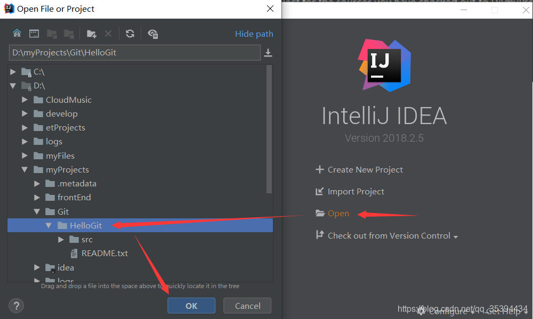
Task: Click the Desktop directory toolbar icon
Action: (34, 34)
